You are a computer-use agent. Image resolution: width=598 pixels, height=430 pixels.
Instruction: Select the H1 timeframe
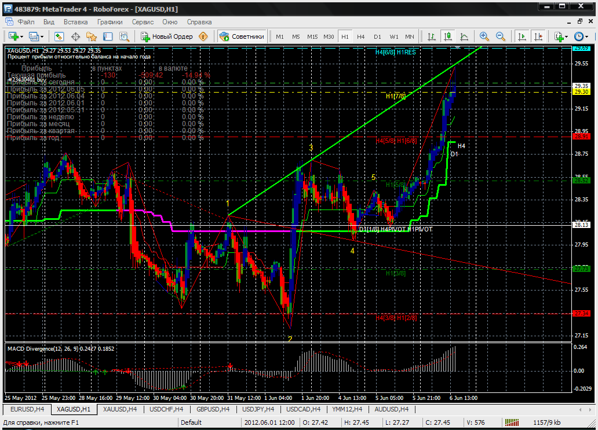[x=345, y=36]
